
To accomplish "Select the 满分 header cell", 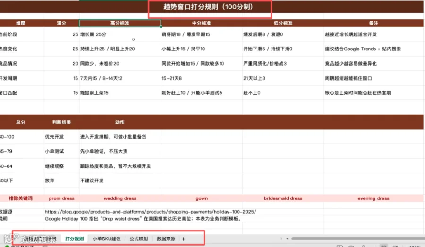I will pyautogui.click(x=61, y=23).
